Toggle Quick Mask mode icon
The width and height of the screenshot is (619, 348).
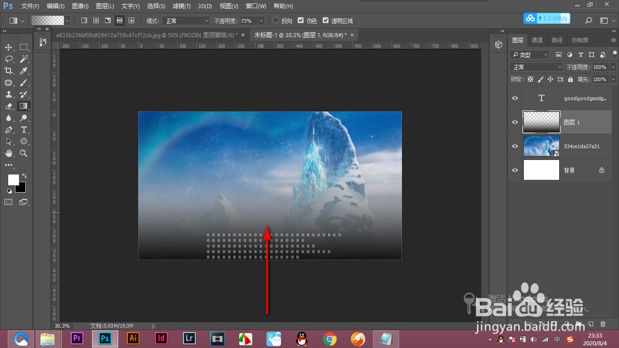pyautogui.click(x=9, y=202)
